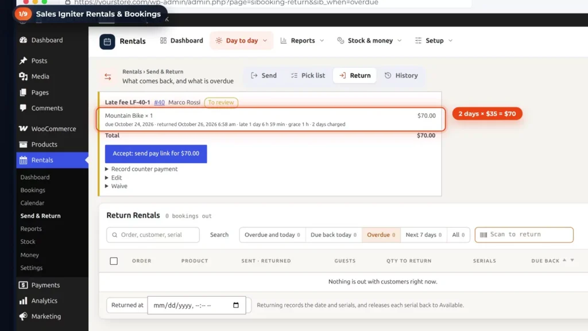Open the History tab
588x331 pixels.
click(401, 75)
